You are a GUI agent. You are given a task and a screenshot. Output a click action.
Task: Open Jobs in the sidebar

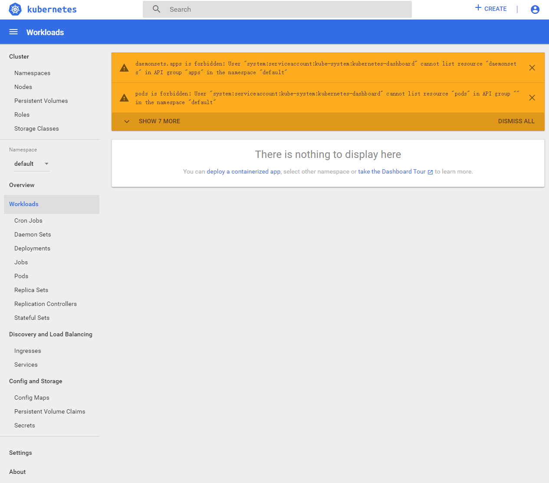(x=21, y=262)
